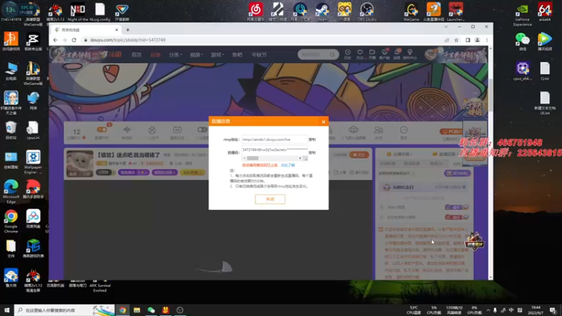Open Douyu history clock icon
The height and width of the screenshot is (316, 562).
(348, 55)
